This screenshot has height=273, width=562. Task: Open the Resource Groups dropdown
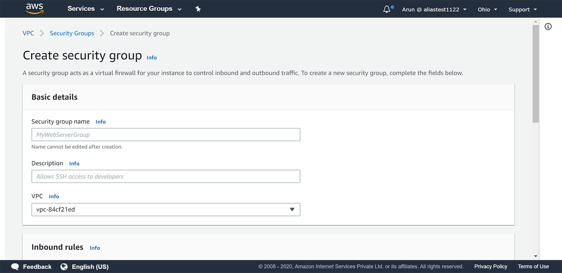(149, 9)
